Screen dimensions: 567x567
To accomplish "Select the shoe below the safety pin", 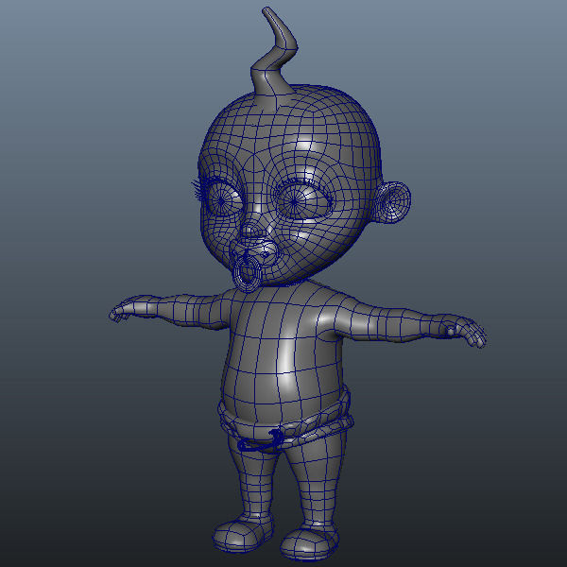I will click(x=242, y=534).
